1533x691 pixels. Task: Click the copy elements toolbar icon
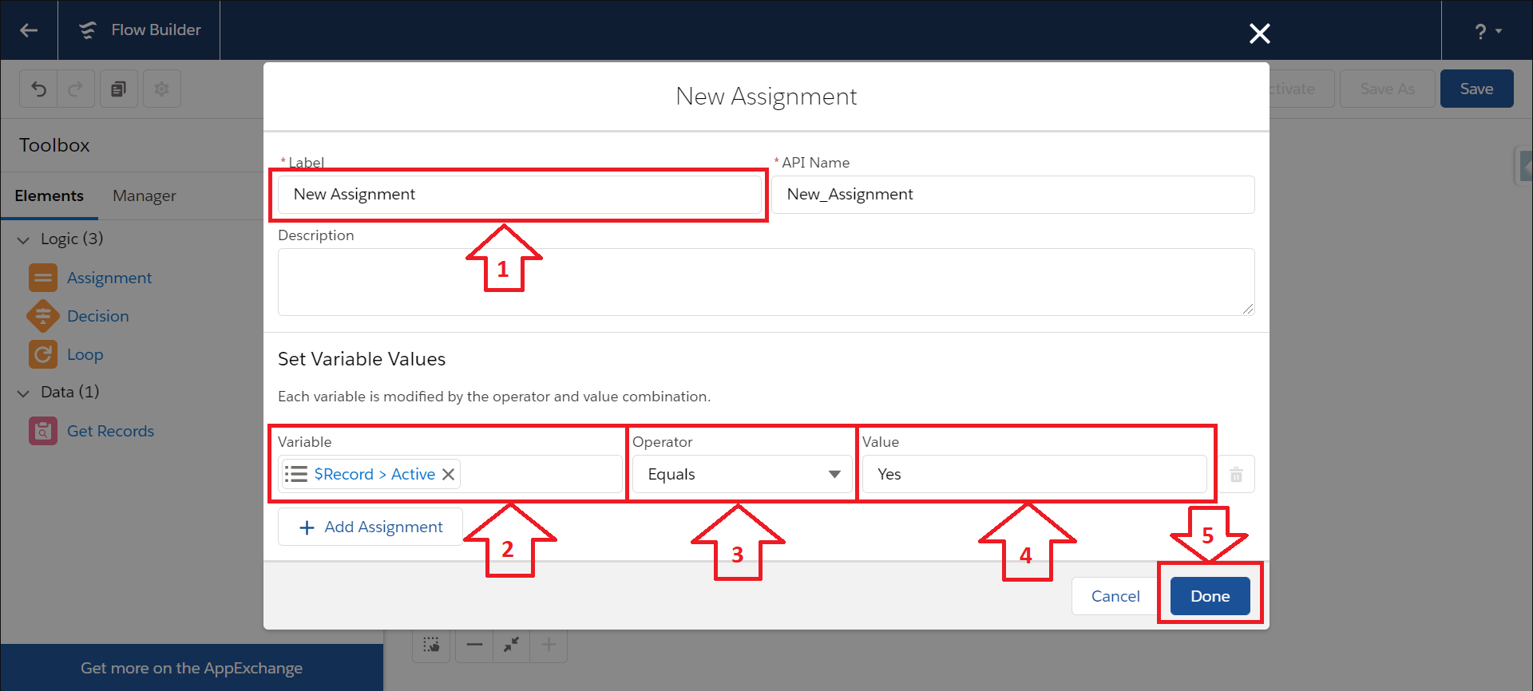coord(118,89)
